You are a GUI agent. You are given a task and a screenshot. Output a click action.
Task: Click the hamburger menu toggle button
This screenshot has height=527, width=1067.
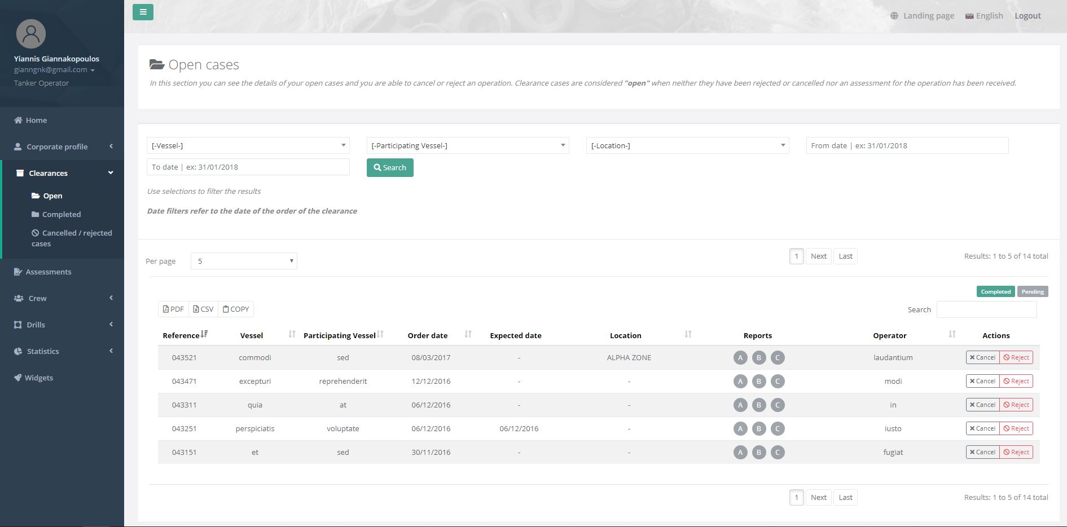pyautogui.click(x=143, y=12)
